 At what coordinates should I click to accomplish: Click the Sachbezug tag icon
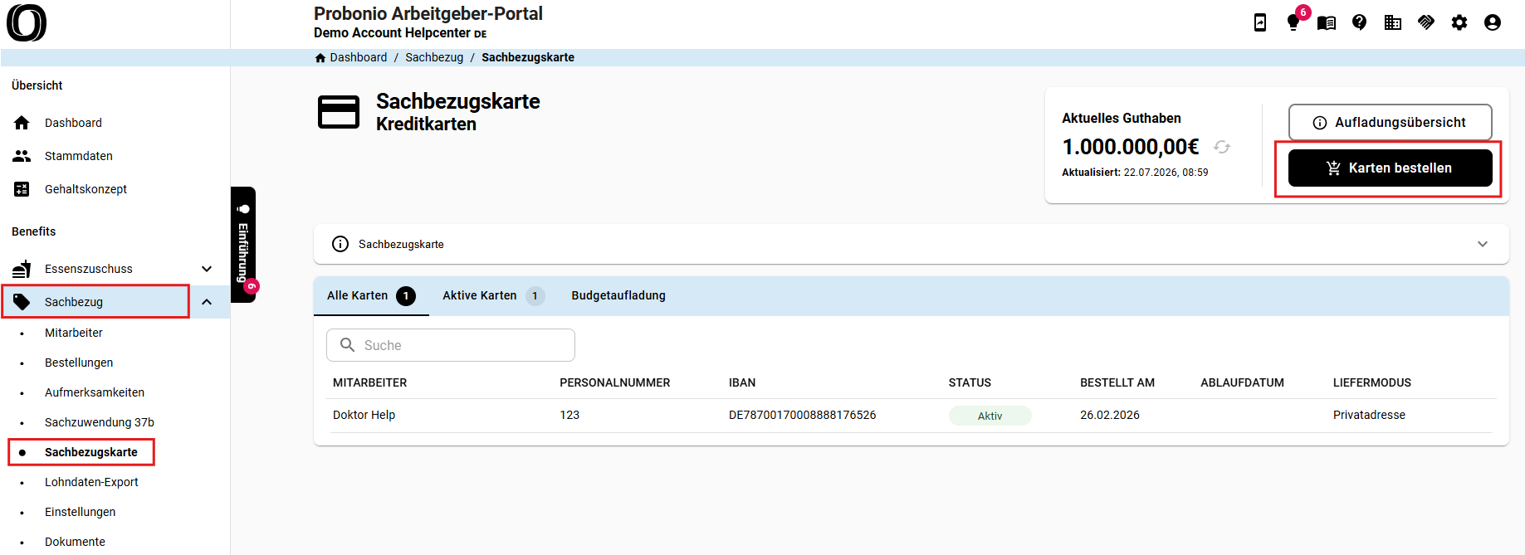click(22, 302)
